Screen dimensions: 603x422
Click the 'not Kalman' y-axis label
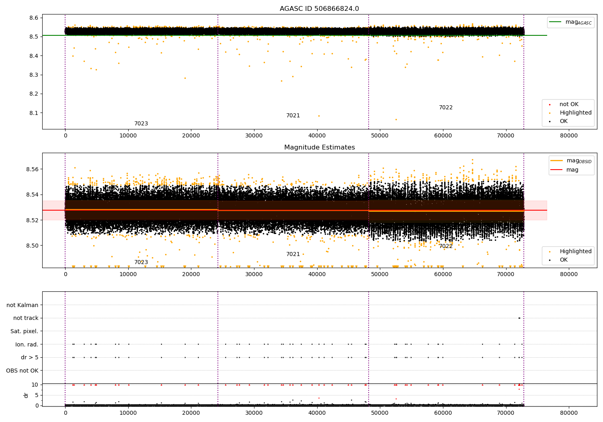23,305
